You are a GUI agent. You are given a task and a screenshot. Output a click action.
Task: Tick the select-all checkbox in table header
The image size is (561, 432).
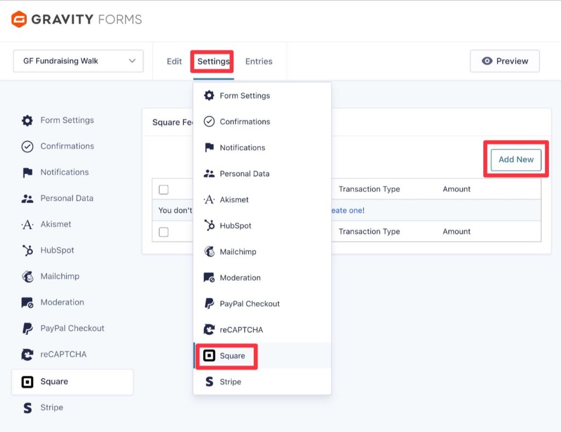click(163, 189)
